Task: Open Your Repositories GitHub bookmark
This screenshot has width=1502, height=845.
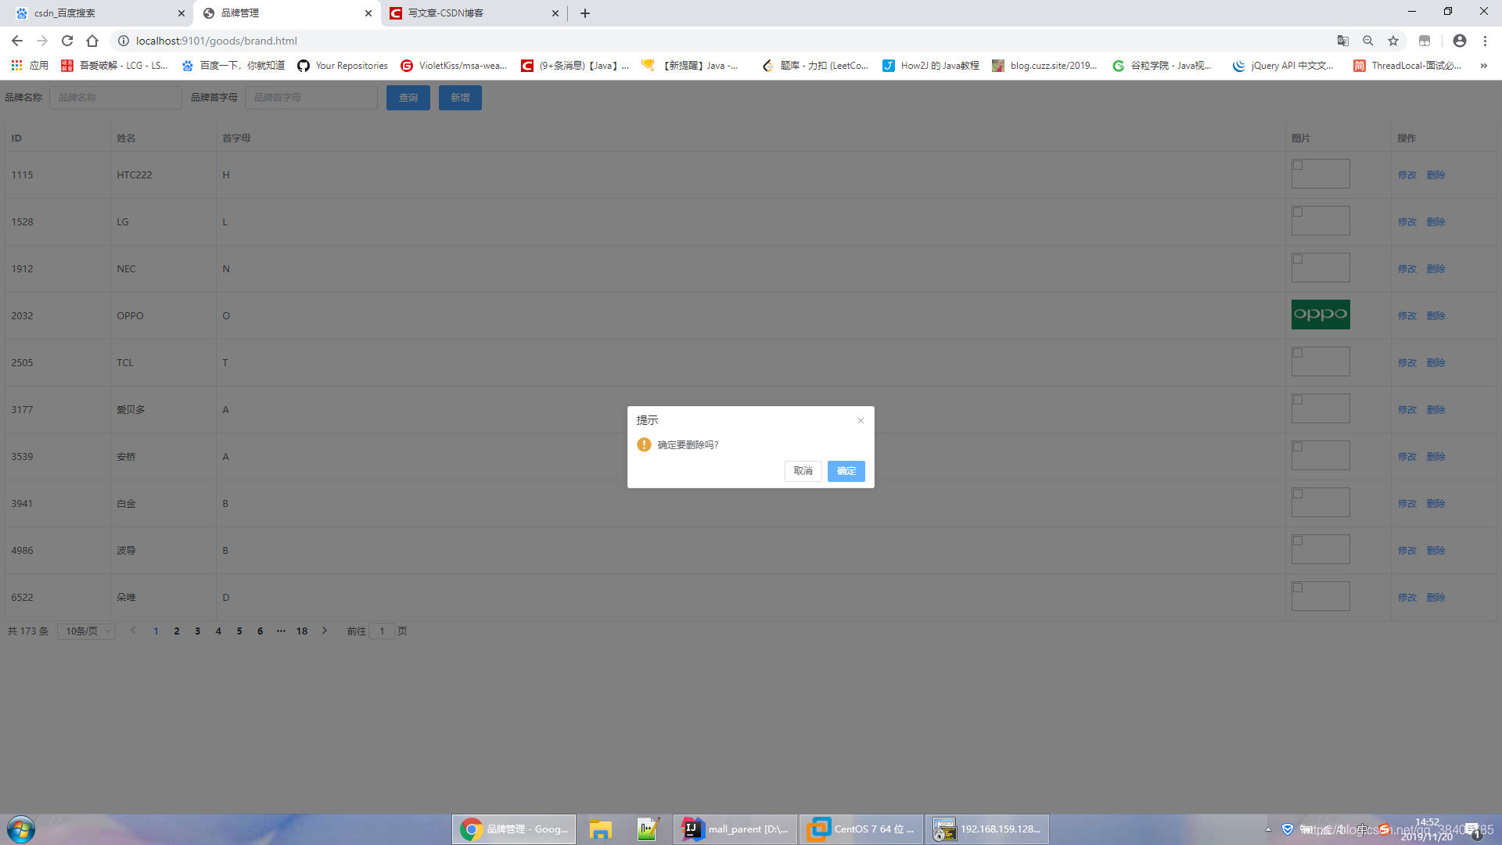Action: (x=343, y=66)
